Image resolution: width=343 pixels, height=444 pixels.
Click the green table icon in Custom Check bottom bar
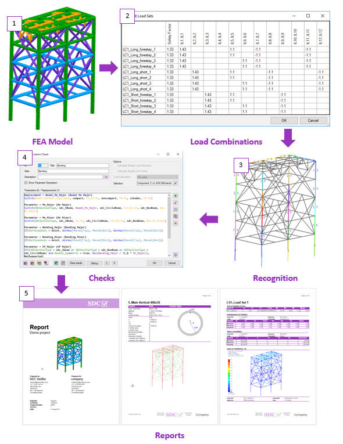26,263
